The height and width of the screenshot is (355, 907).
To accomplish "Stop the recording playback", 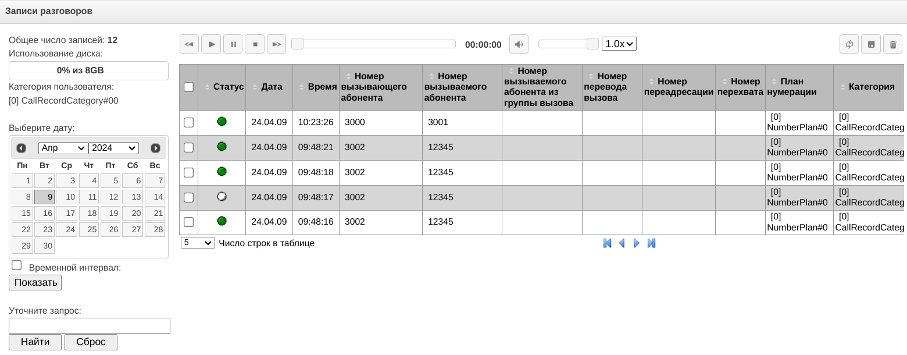I will click(255, 44).
